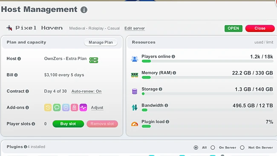Open the Host Management info icon

click(x=84, y=10)
